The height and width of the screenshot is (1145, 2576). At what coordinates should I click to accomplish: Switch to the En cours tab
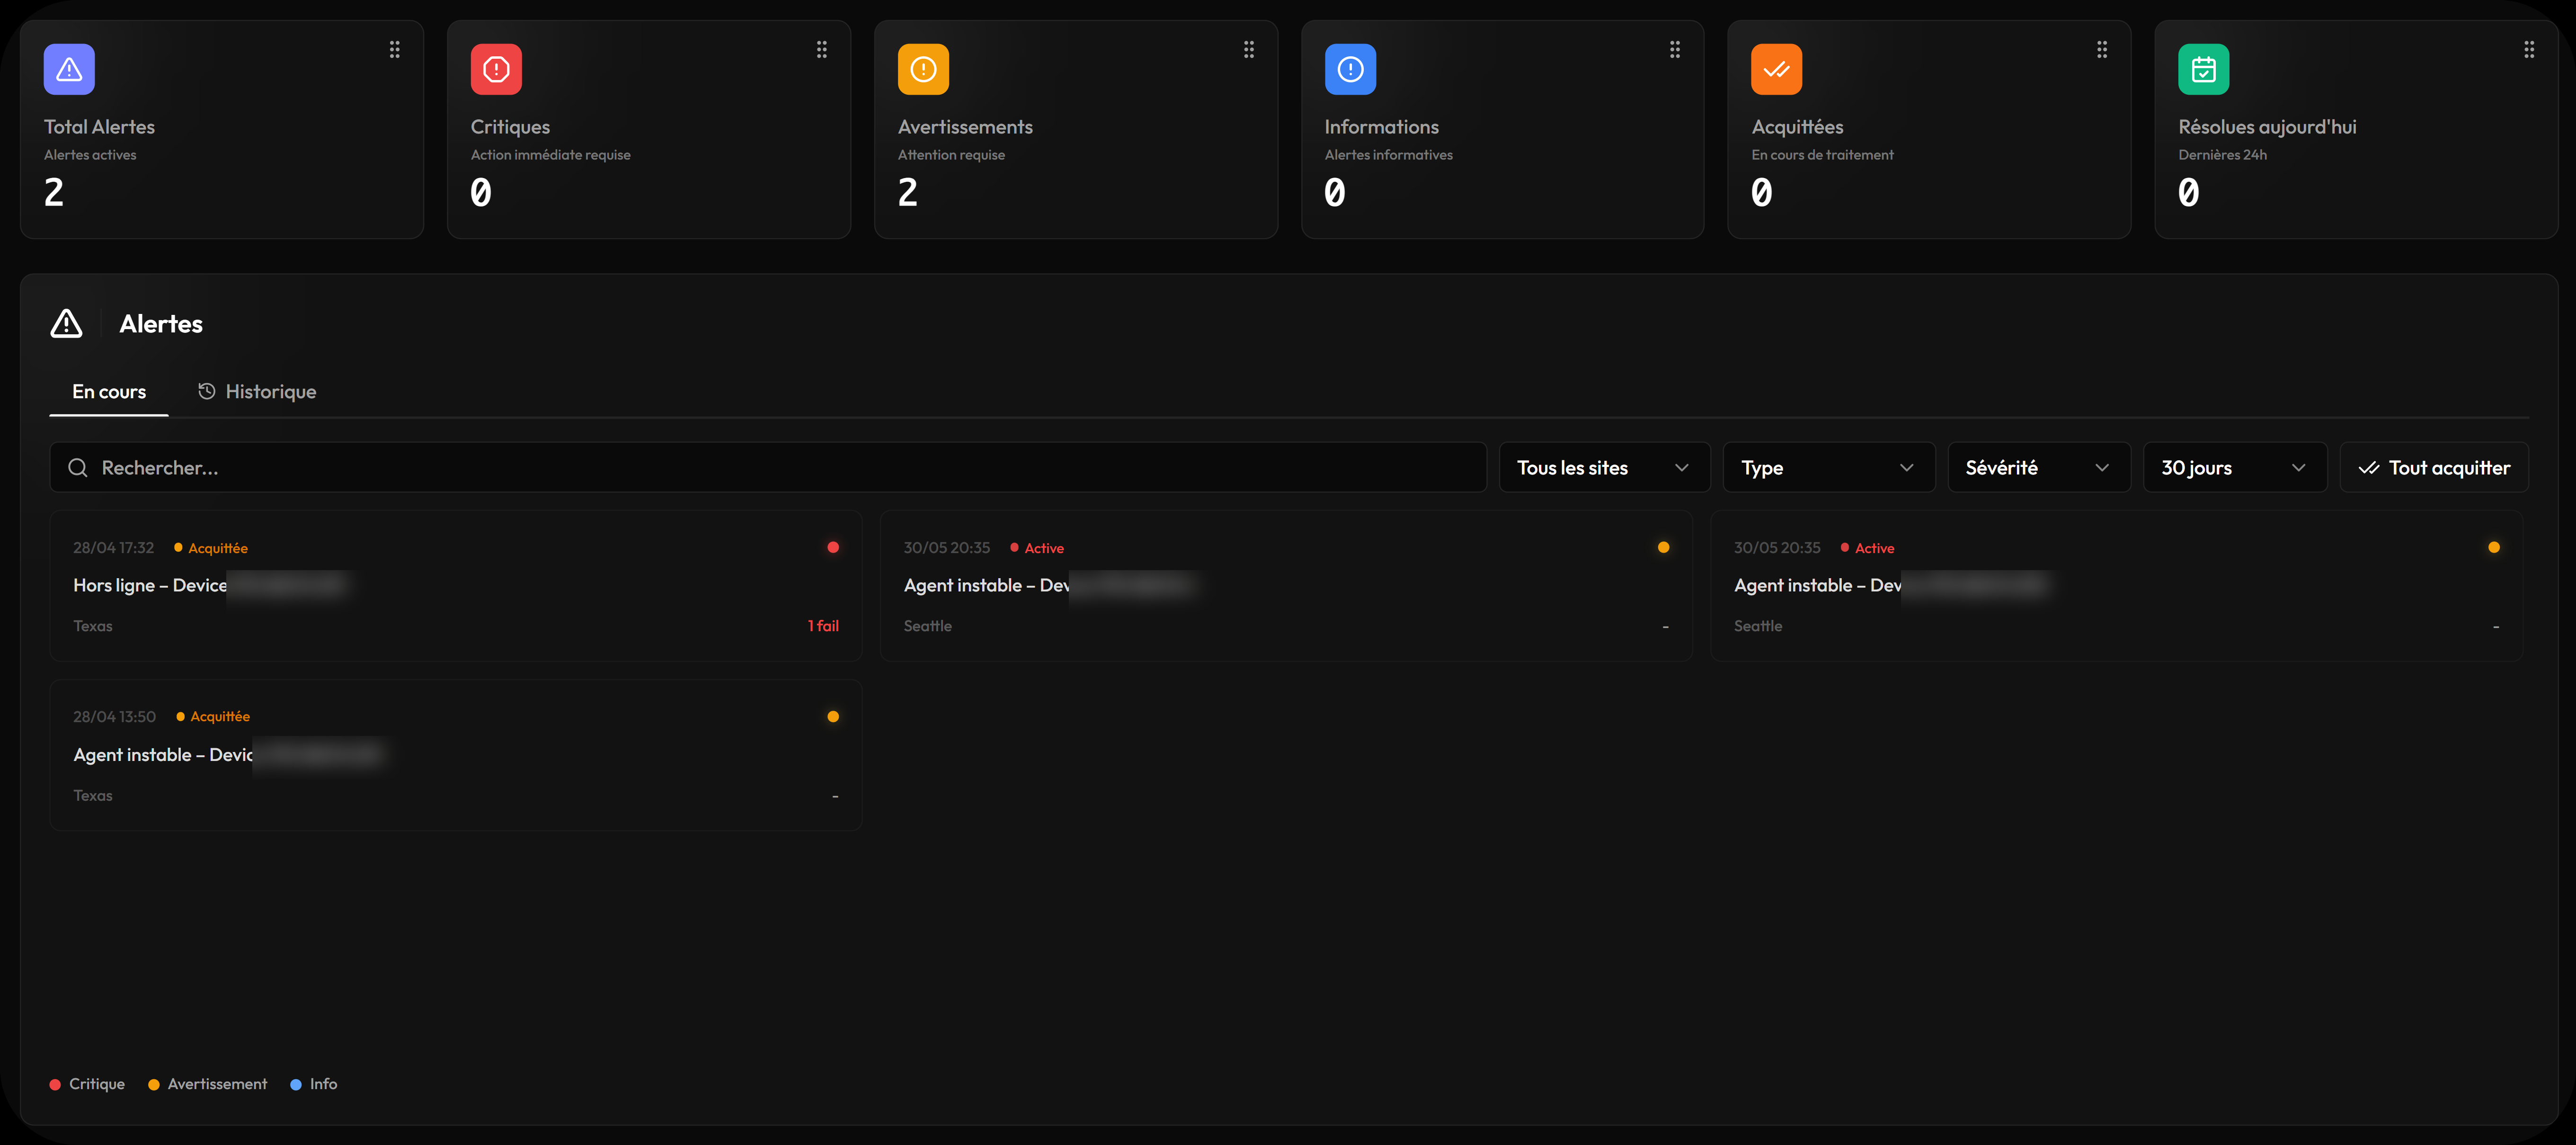(x=109, y=392)
